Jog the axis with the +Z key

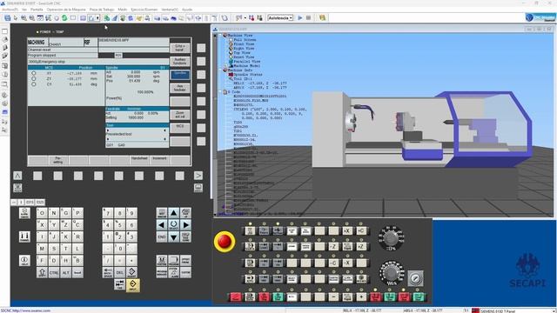pyautogui.click(x=361, y=246)
